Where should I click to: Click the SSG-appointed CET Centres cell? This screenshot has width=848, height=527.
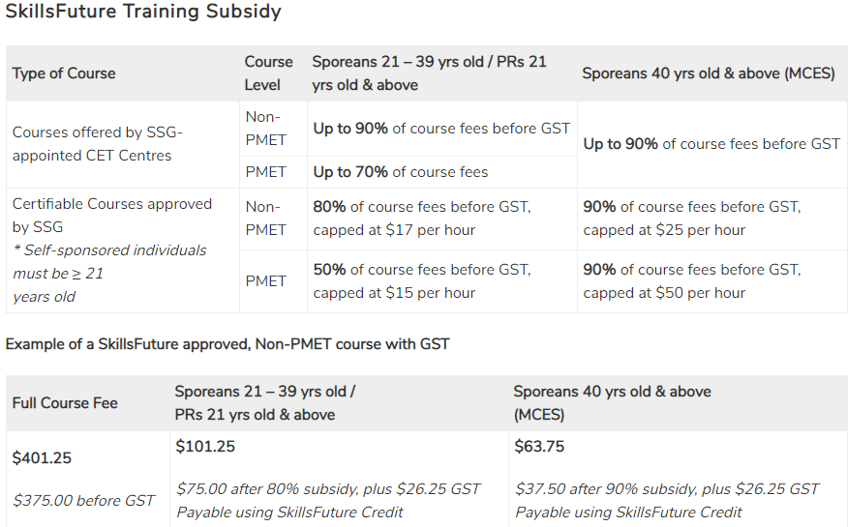pos(97,144)
